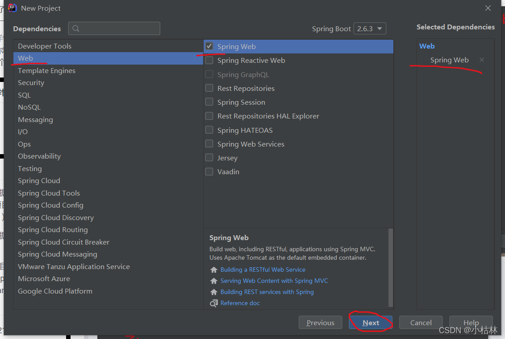Image resolution: width=505 pixels, height=339 pixels.
Task: Choose Spring Cloud Tools category
Action: coord(108,193)
